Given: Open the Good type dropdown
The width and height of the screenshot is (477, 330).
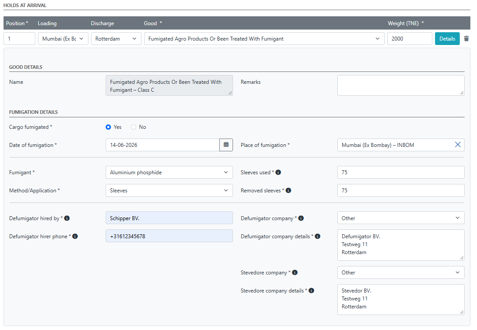Looking at the screenshot, I should (x=264, y=38).
